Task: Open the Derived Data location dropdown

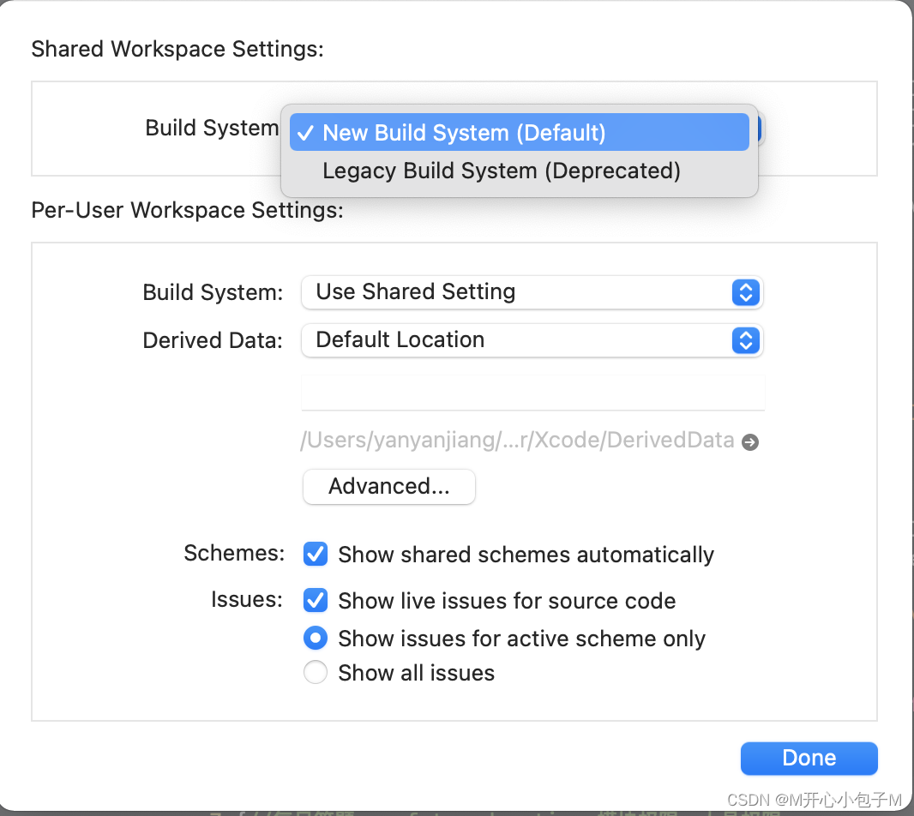Action: (x=532, y=340)
